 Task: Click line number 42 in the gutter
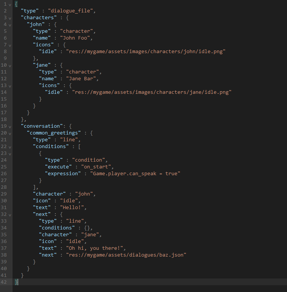coord(4,282)
